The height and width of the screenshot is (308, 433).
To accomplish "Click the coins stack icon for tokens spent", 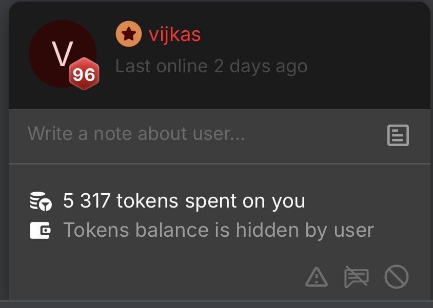I will click(41, 201).
